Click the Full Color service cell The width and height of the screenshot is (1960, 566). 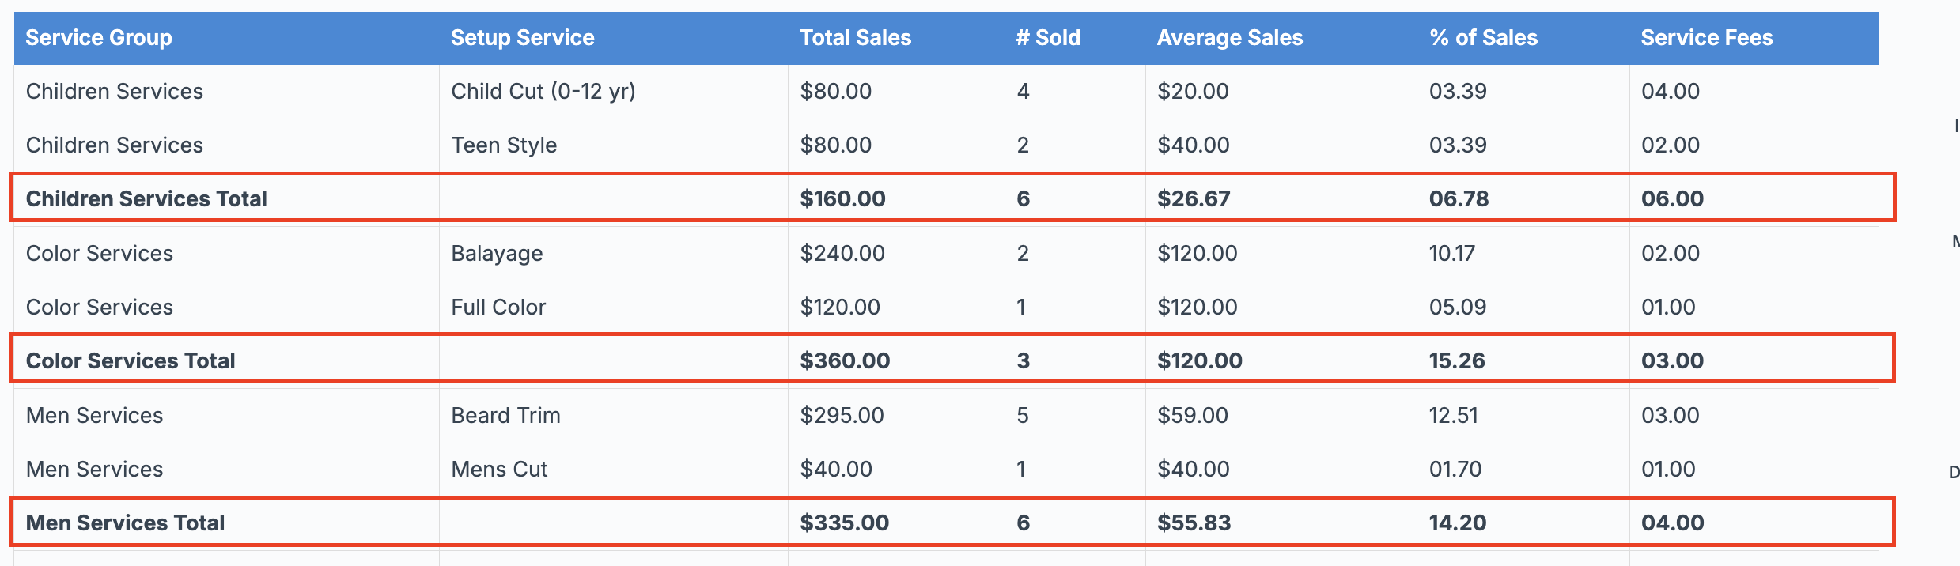498,308
